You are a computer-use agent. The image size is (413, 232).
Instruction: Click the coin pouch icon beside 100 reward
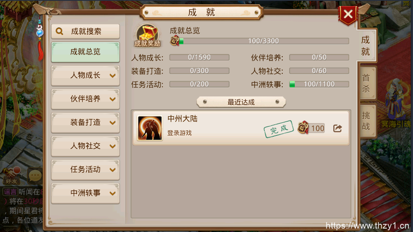click(x=303, y=128)
